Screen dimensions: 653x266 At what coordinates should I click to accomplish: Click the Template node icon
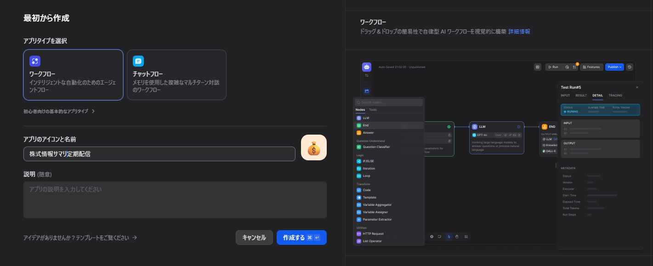pyautogui.click(x=359, y=198)
